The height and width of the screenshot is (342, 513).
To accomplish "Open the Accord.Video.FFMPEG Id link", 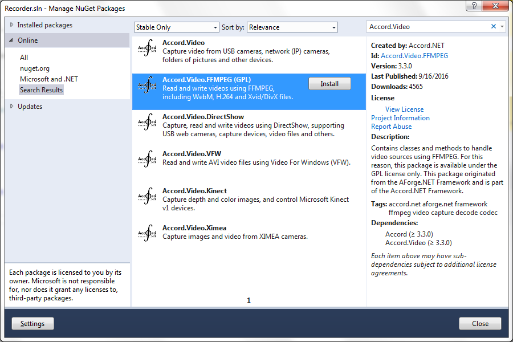I will click(x=414, y=56).
